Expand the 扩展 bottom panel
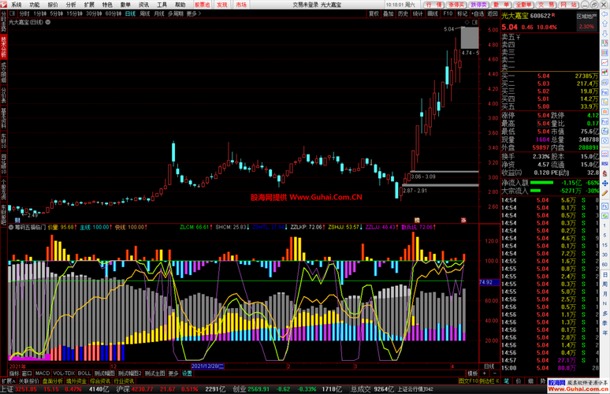 [x=8, y=381]
